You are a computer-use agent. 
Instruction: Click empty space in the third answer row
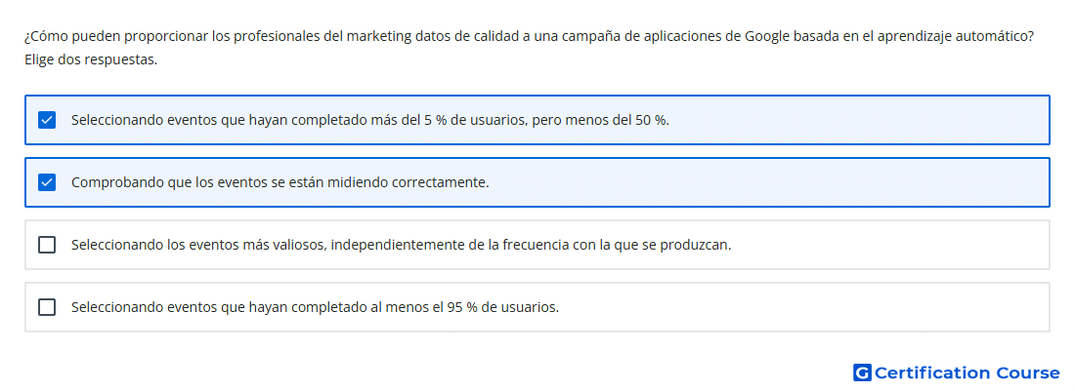[x=891, y=245]
